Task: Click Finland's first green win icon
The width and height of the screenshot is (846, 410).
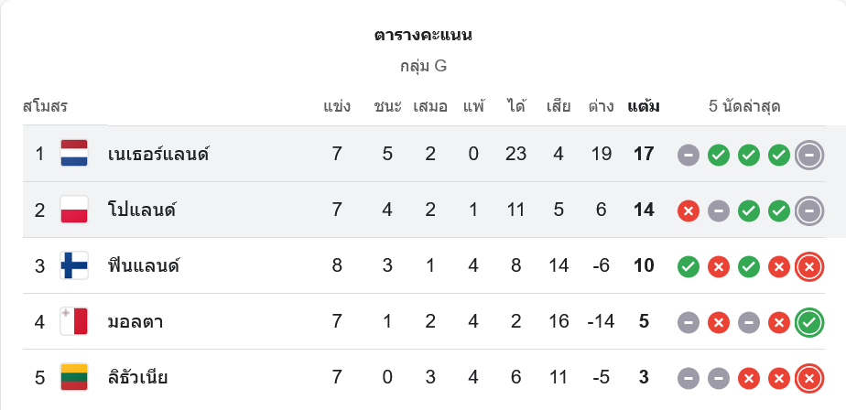Action: (689, 266)
